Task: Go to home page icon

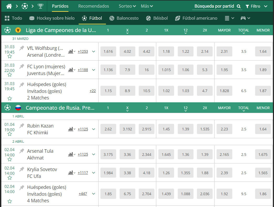Action: (9, 6)
